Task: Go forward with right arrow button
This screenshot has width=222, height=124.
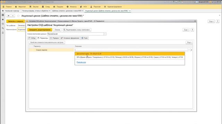Action: 13,16
